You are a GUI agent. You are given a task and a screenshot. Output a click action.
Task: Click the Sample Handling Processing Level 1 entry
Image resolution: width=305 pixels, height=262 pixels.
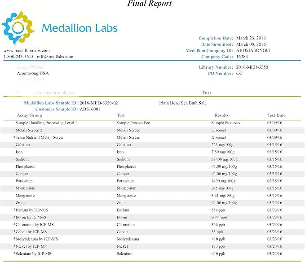pos(46,122)
